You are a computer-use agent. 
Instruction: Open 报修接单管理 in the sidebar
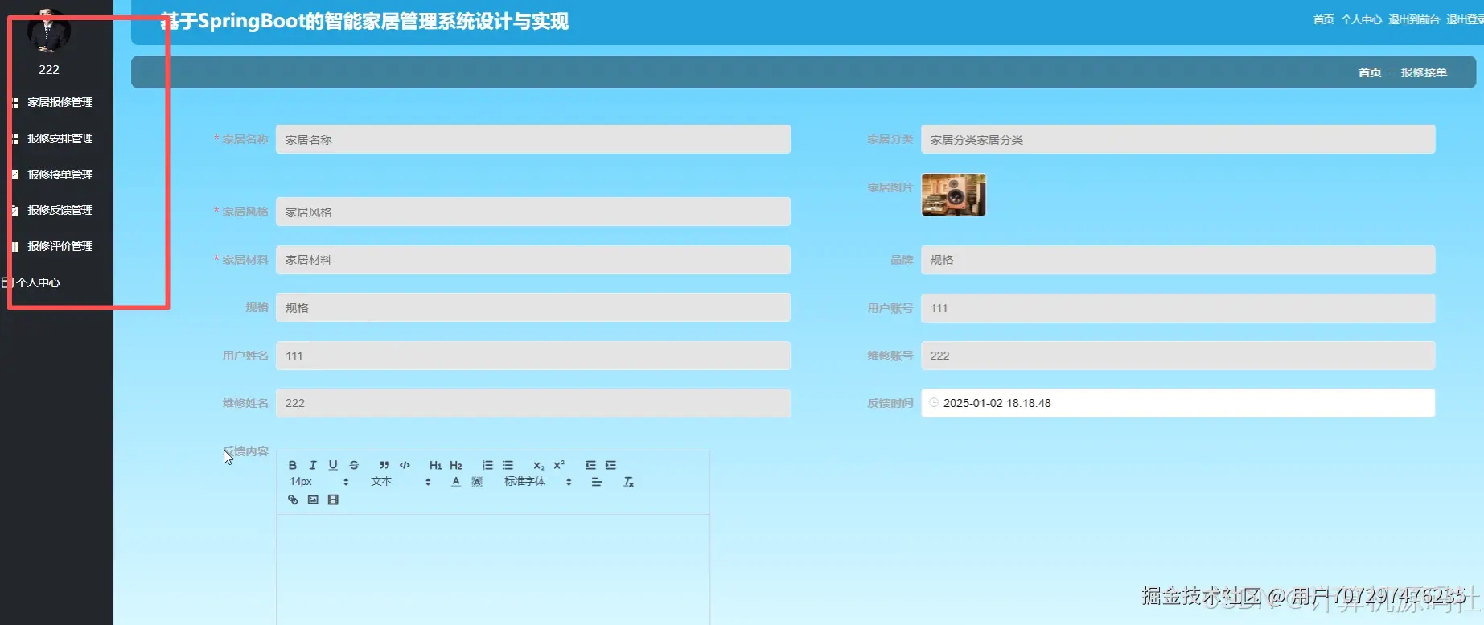click(60, 175)
